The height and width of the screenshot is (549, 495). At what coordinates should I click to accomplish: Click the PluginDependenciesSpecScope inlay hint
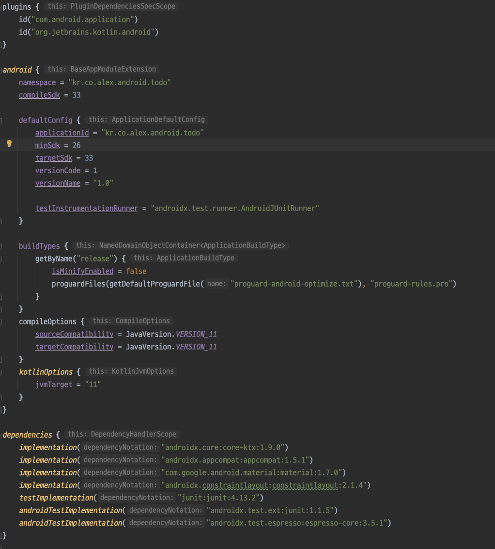(111, 6)
